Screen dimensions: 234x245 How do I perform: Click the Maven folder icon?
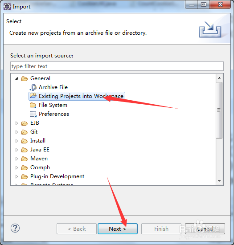(25, 159)
